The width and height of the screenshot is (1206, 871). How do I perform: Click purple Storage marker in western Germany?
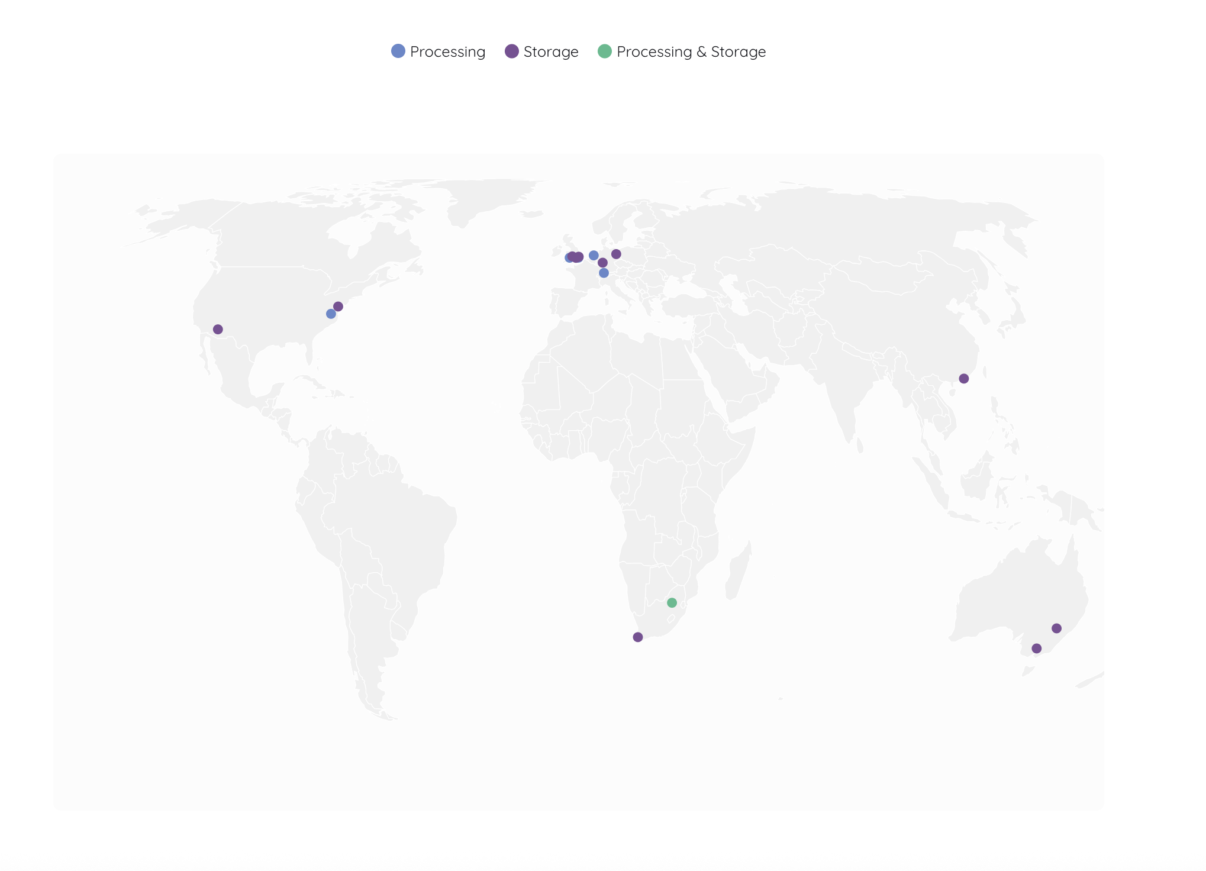(602, 263)
